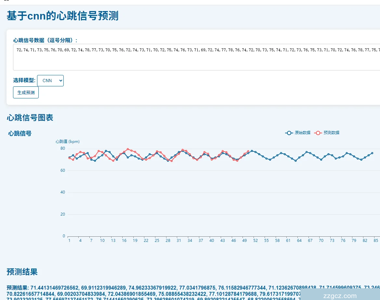Image resolution: width=380 pixels, height=300 pixels.
Task: Open the CNN model selection dropdown
Action: (50, 81)
